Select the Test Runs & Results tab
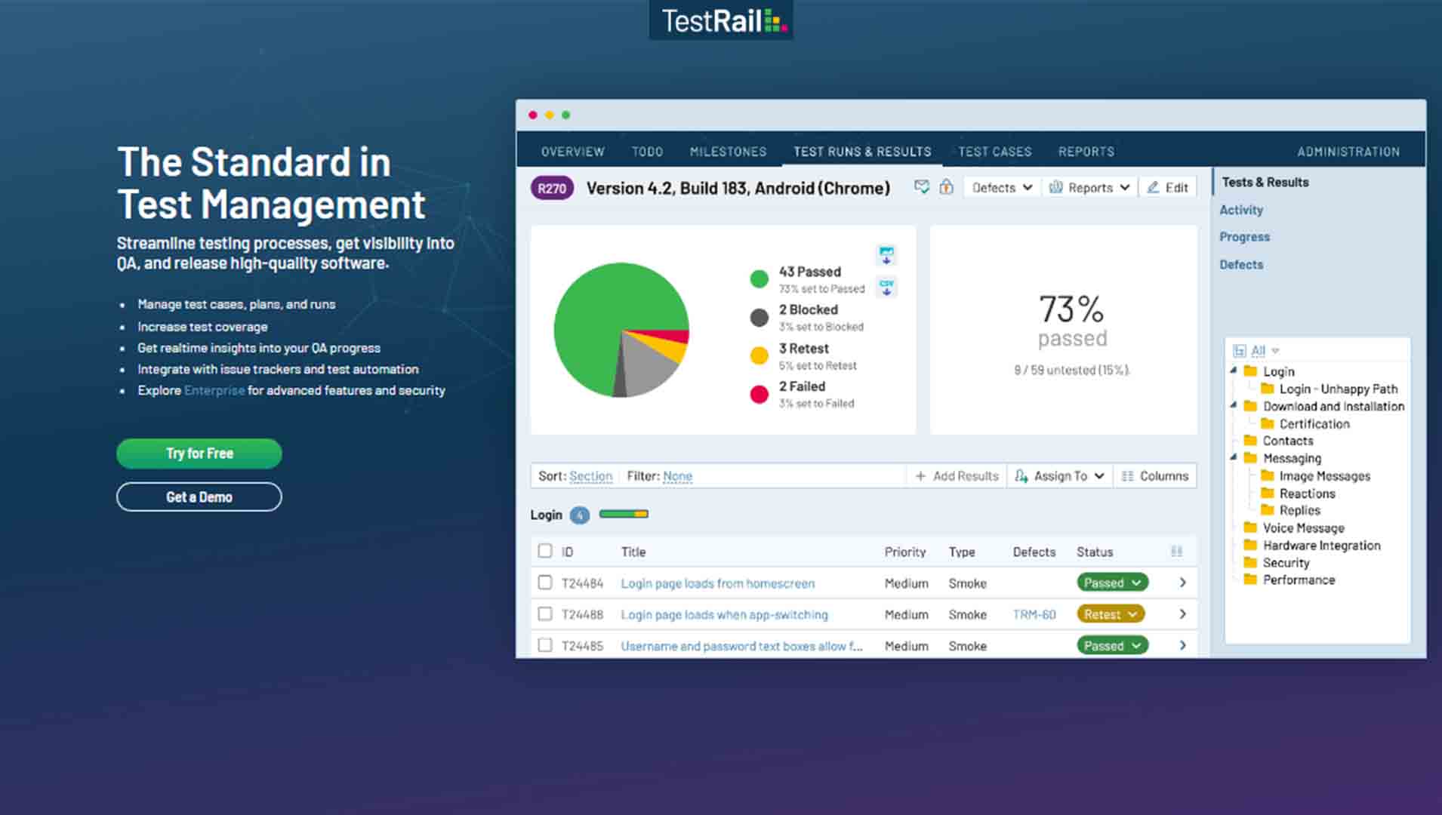The image size is (1442, 815). click(x=862, y=152)
